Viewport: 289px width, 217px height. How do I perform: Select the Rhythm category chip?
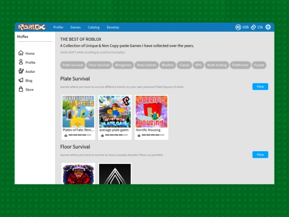168,65
